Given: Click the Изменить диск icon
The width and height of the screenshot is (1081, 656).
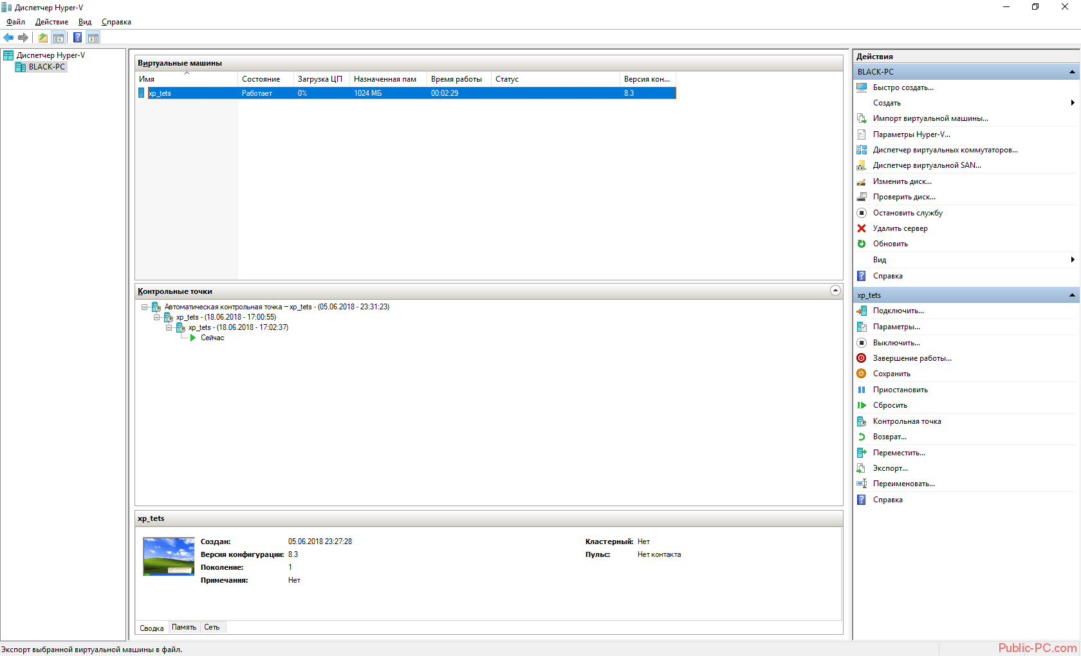Looking at the screenshot, I should pyautogui.click(x=862, y=181).
